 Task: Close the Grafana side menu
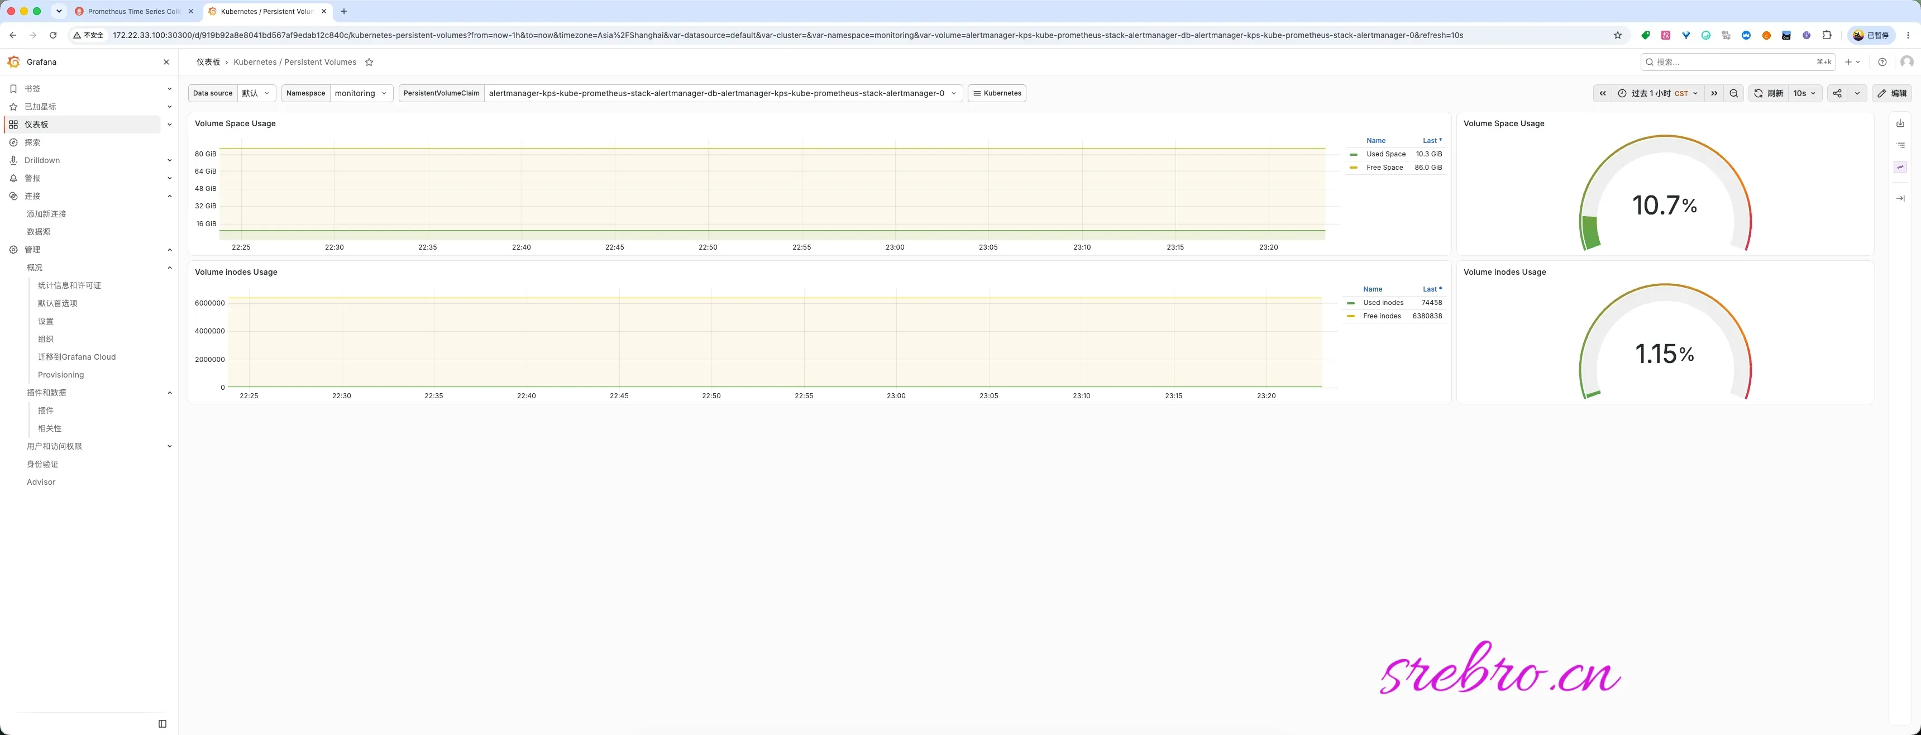(166, 62)
